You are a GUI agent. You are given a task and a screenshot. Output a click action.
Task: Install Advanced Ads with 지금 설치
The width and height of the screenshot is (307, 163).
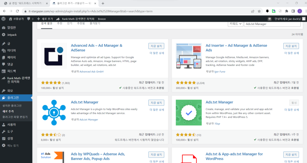[x=156, y=46]
